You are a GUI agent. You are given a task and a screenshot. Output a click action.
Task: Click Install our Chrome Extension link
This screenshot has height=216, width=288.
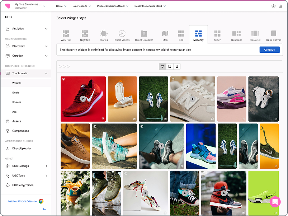[x=22, y=201]
